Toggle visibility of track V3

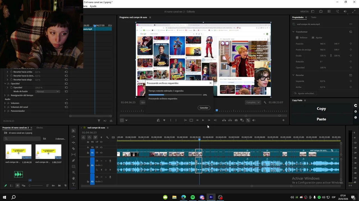pyautogui.click(x=101, y=142)
